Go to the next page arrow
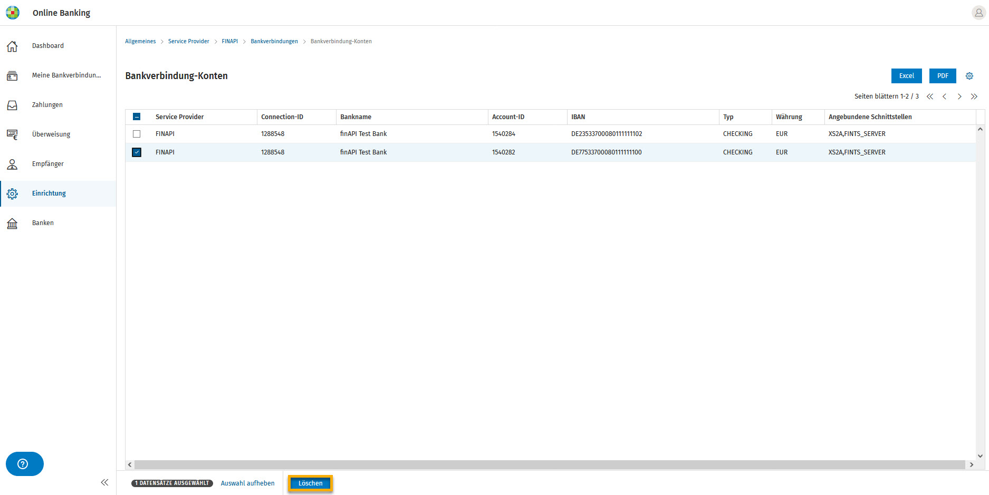This screenshot has height=495, width=989. [959, 96]
